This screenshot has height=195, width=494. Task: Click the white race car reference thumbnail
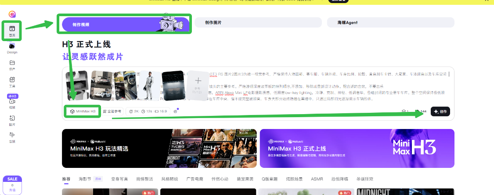(101, 86)
